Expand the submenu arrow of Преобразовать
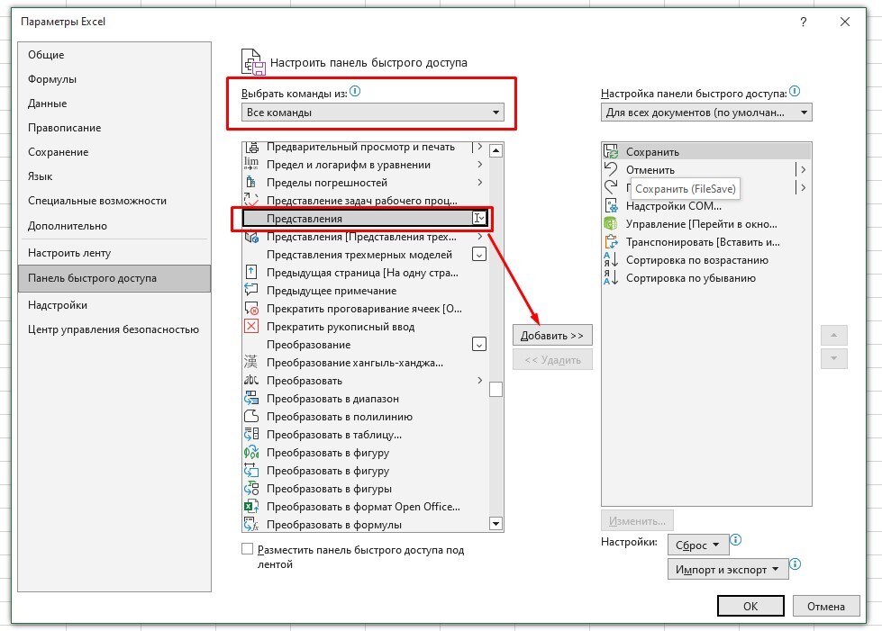 click(480, 381)
